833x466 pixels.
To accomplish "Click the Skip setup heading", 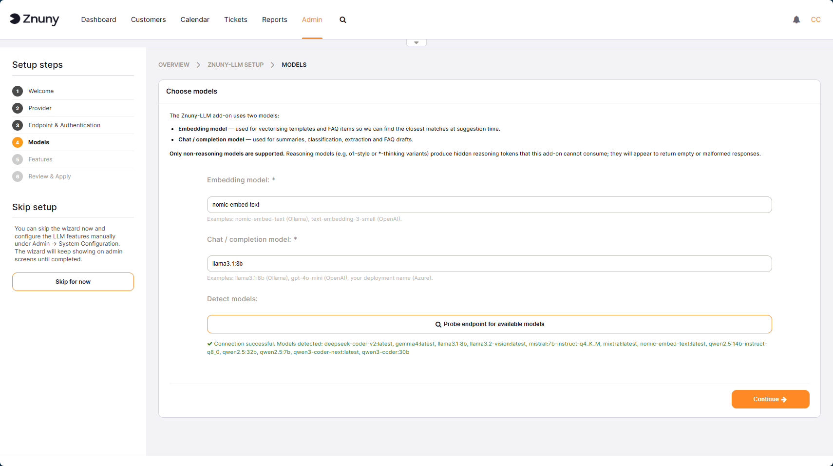I will [x=35, y=207].
